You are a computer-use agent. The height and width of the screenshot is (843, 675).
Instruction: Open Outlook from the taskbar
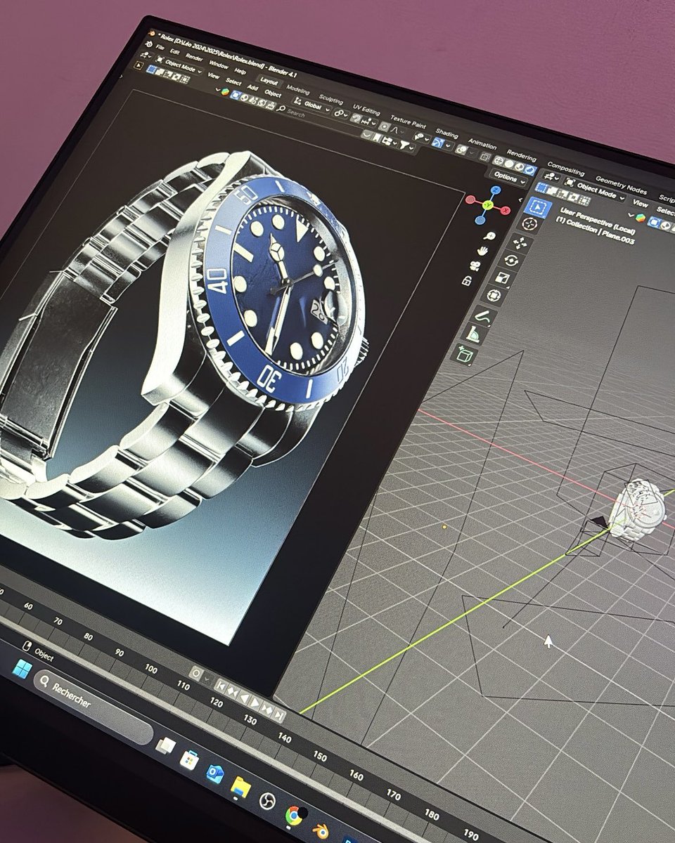click(x=215, y=774)
